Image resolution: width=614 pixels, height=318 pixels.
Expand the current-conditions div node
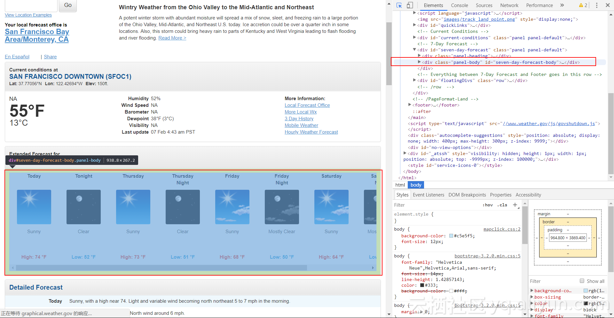tap(414, 37)
